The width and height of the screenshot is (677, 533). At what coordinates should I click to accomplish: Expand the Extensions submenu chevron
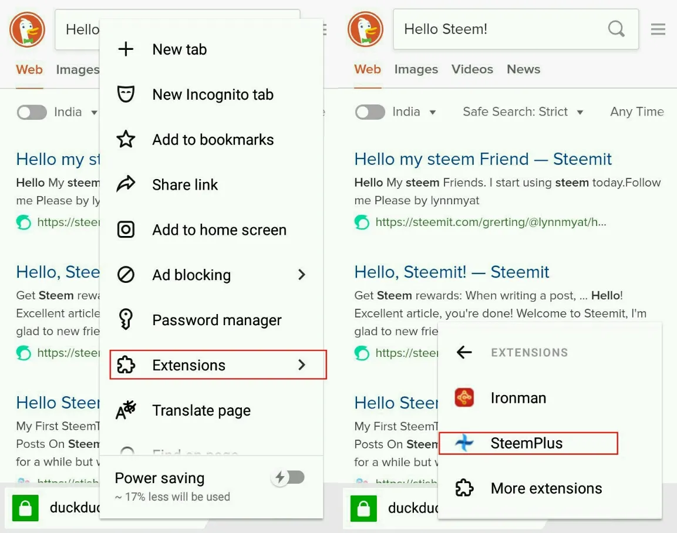pos(302,365)
